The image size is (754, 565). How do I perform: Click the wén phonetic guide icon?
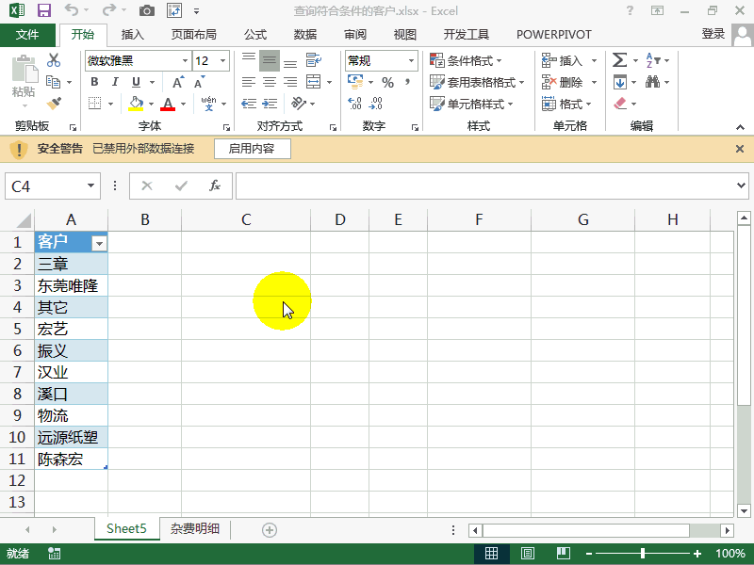(x=208, y=104)
